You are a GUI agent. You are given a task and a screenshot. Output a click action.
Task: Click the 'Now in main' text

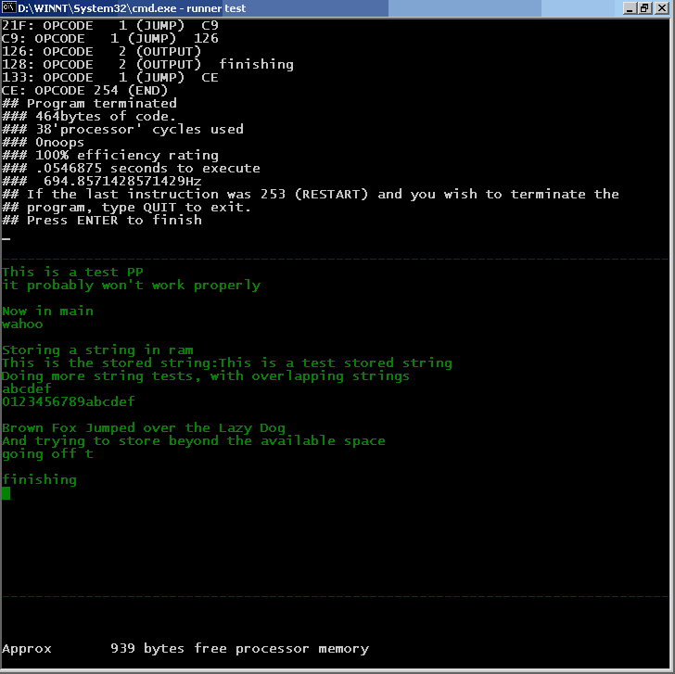point(47,311)
